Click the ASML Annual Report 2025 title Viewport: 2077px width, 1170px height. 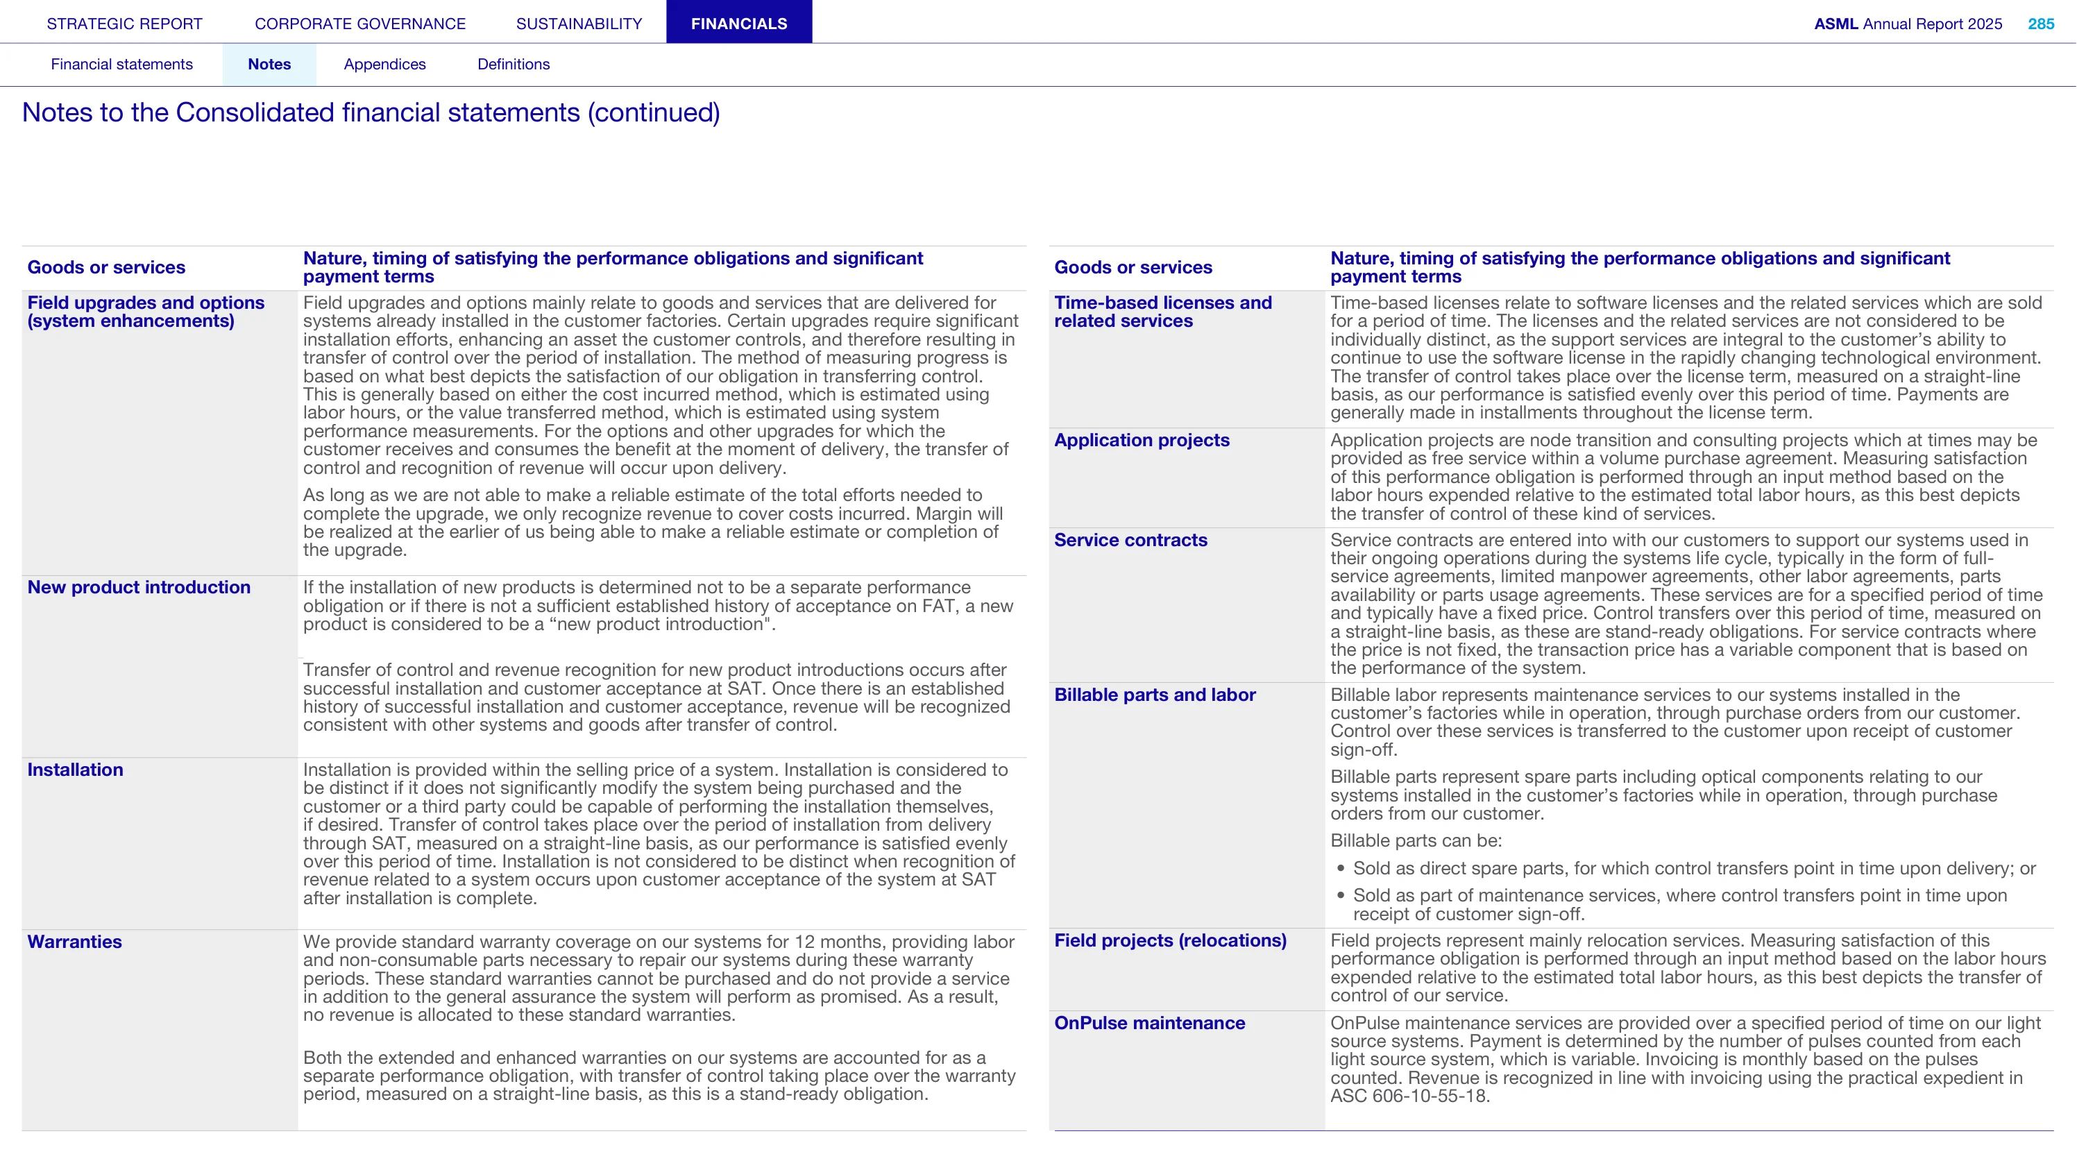click(x=1908, y=24)
